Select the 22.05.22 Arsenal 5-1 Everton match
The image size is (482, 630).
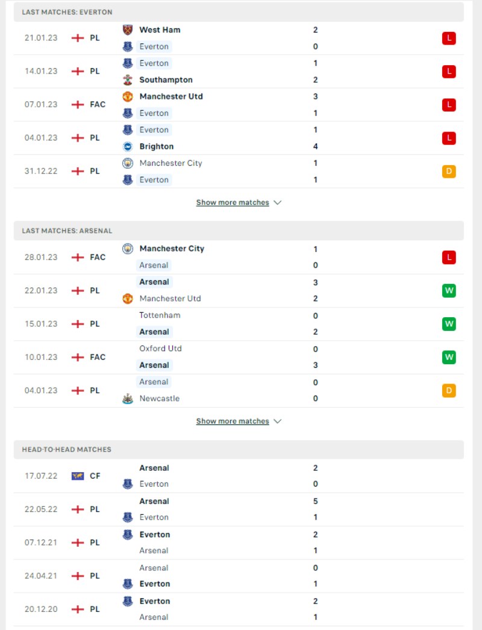(x=239, y=509)
